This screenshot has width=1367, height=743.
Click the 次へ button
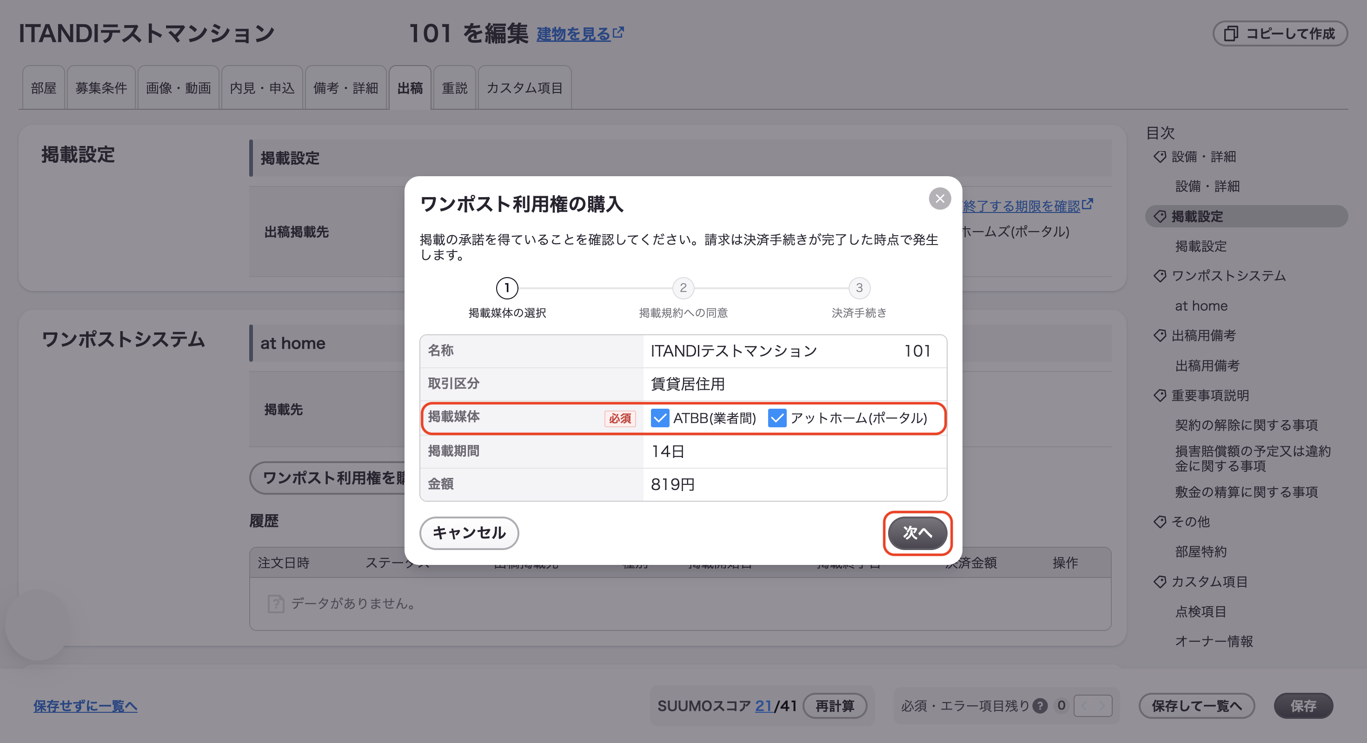[x=917, y=533]
